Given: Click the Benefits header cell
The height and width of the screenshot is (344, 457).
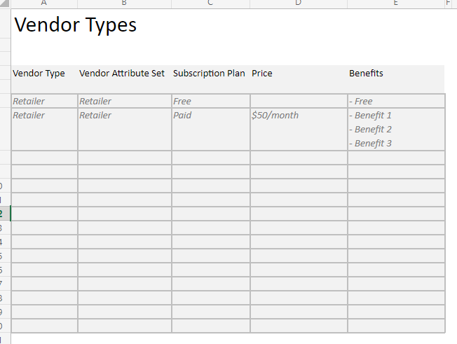Looking at the screenshot, I should (x=396, y=79).
